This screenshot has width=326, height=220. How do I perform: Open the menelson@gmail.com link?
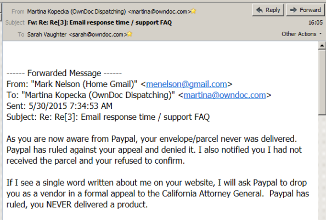click(186, 84)
